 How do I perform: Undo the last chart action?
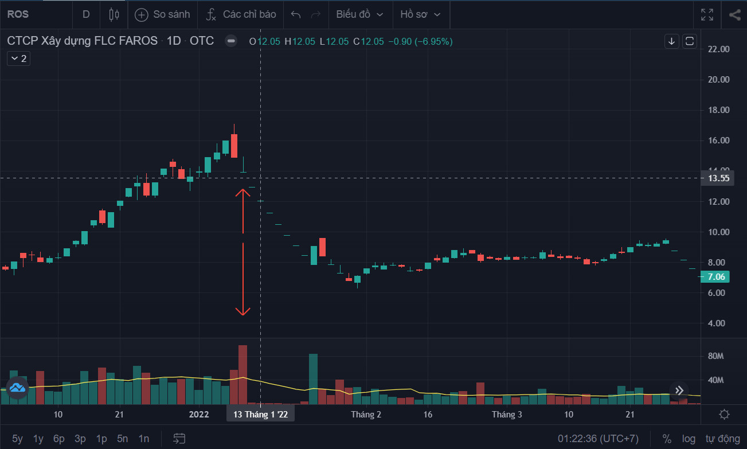pos(296,14)
